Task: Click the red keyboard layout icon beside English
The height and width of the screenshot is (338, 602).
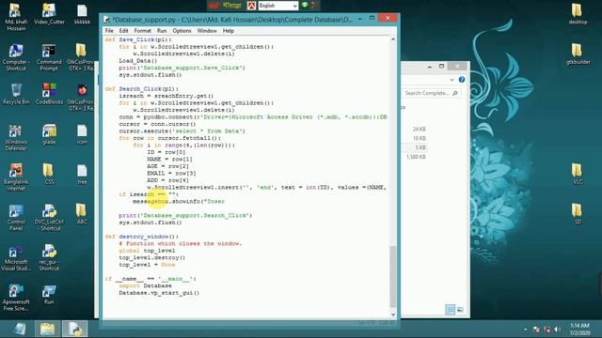Action: [251, 6]
